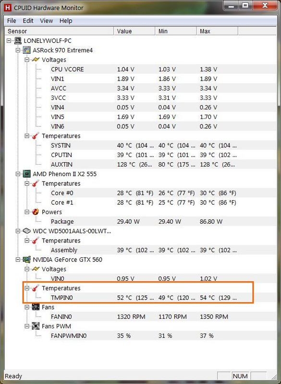281x384 pixels.
Task: Select the FANPWMIN0 row
Action: tap(162, 336)
